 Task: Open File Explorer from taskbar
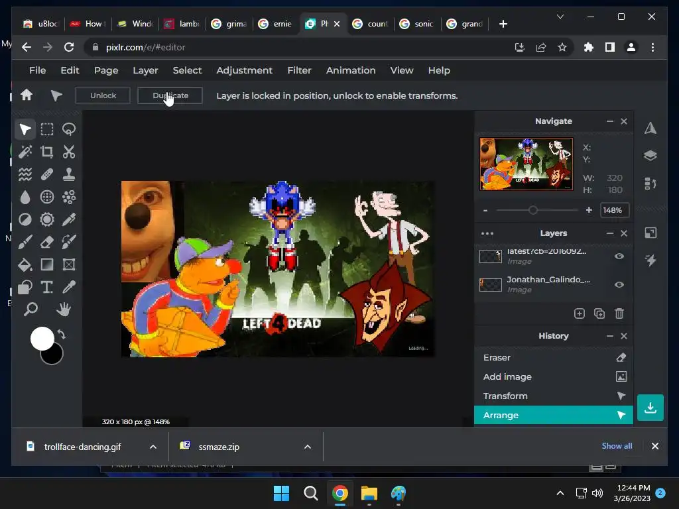pos(369,493)
